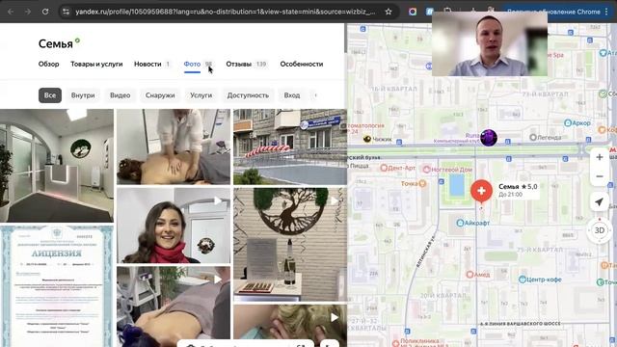Click the purple Runa computer club marker
This screenshot has height=347, width=617.
(x=489, y=138)
